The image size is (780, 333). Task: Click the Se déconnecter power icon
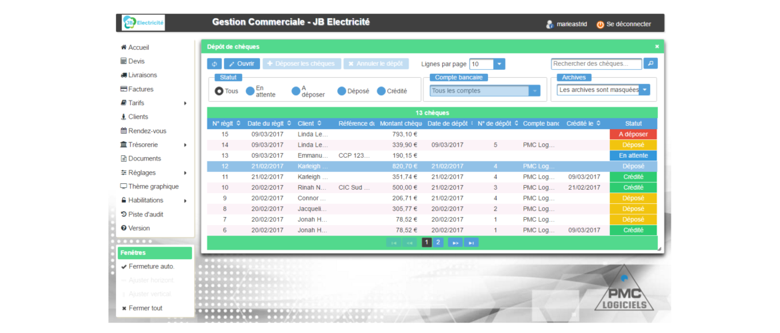tap(600, 25)
